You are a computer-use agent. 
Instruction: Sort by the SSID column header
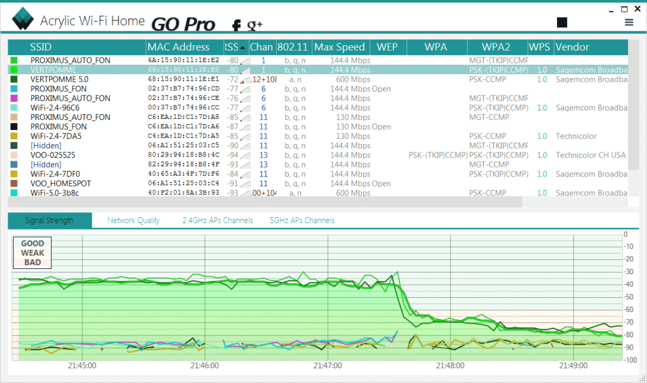click(x=76, y=47)
